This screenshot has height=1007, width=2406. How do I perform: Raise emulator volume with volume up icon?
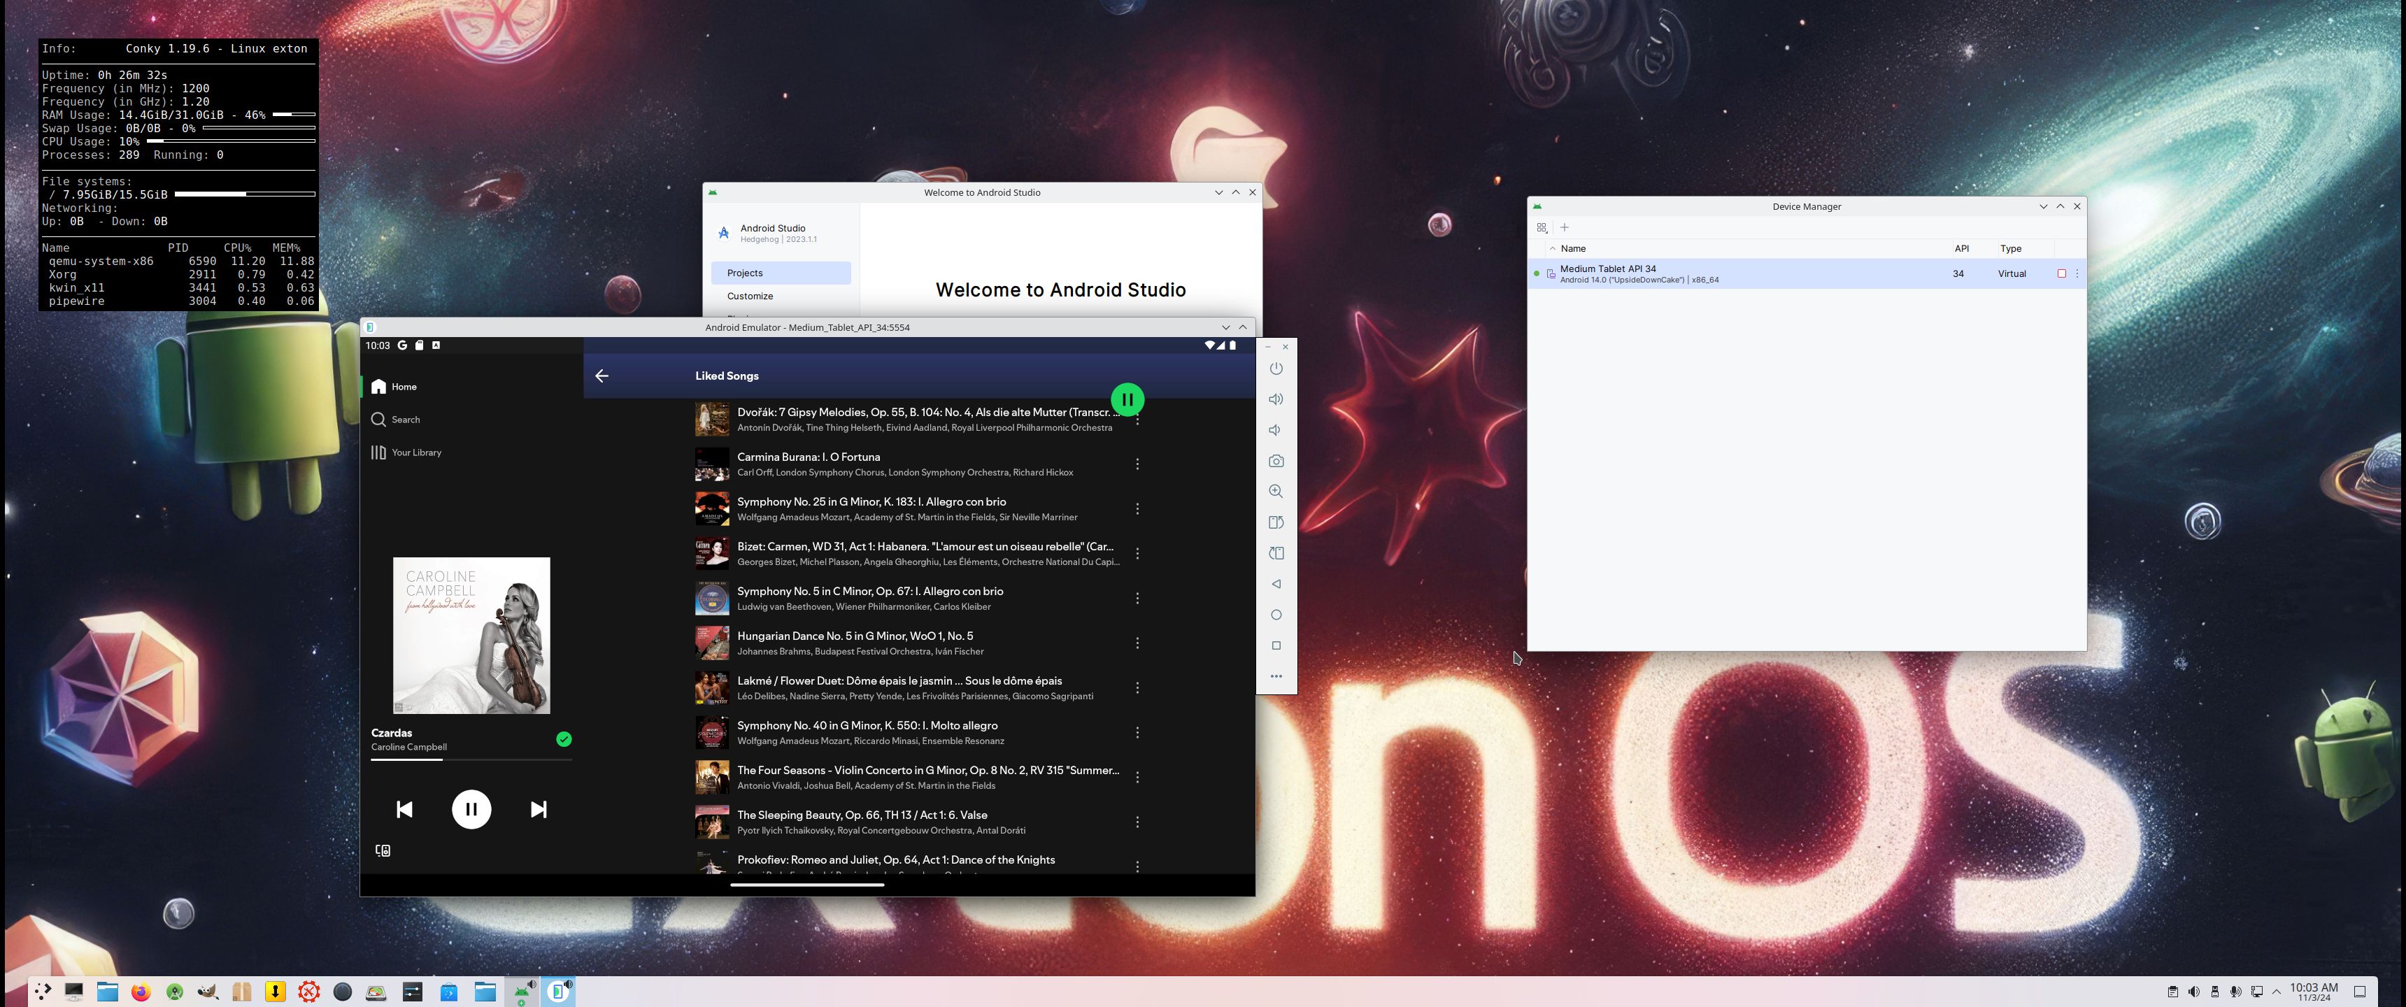tap(1276, 399)
